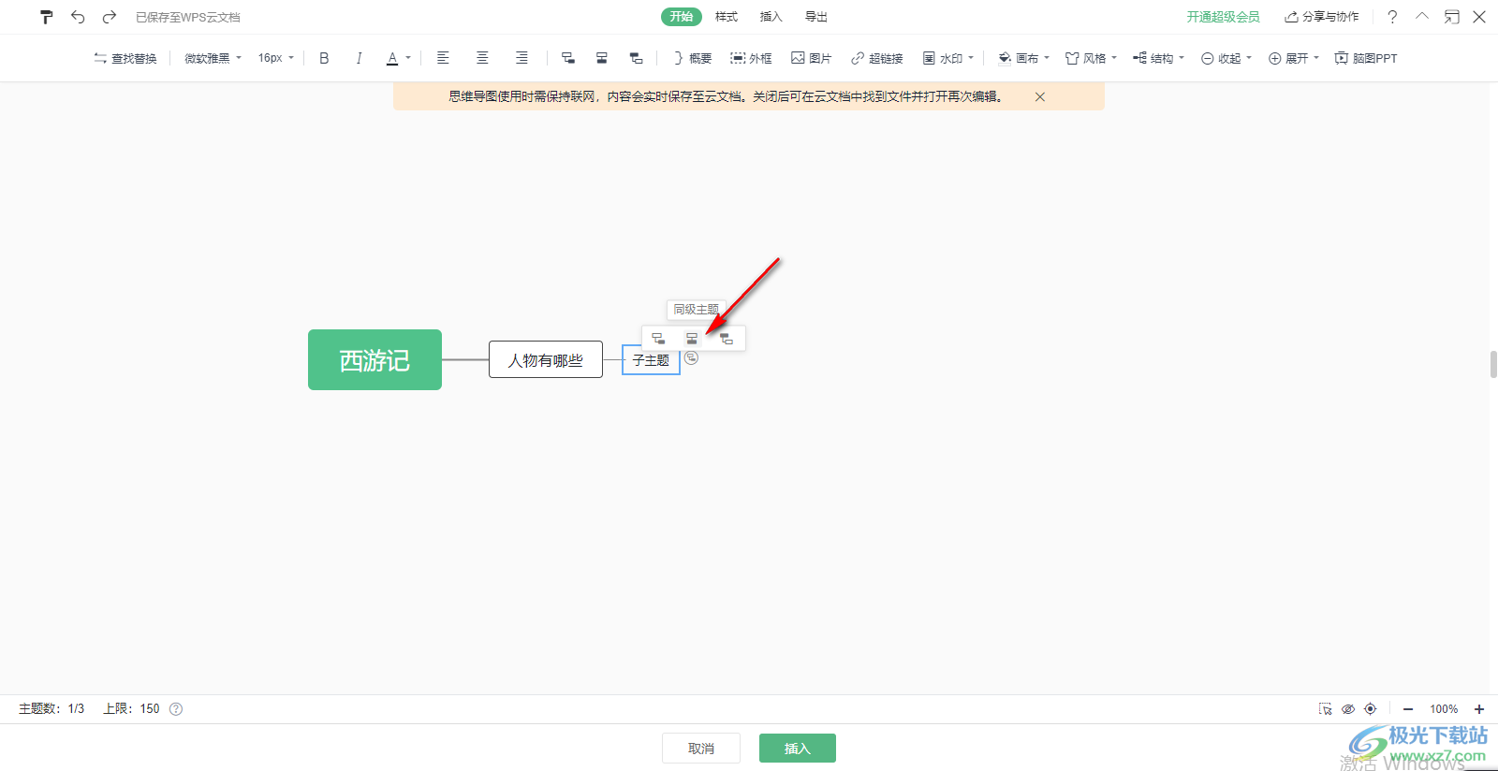Click the format painter icon
The height and width of the screenshot is (771, 1498).
tap(46, 17)
